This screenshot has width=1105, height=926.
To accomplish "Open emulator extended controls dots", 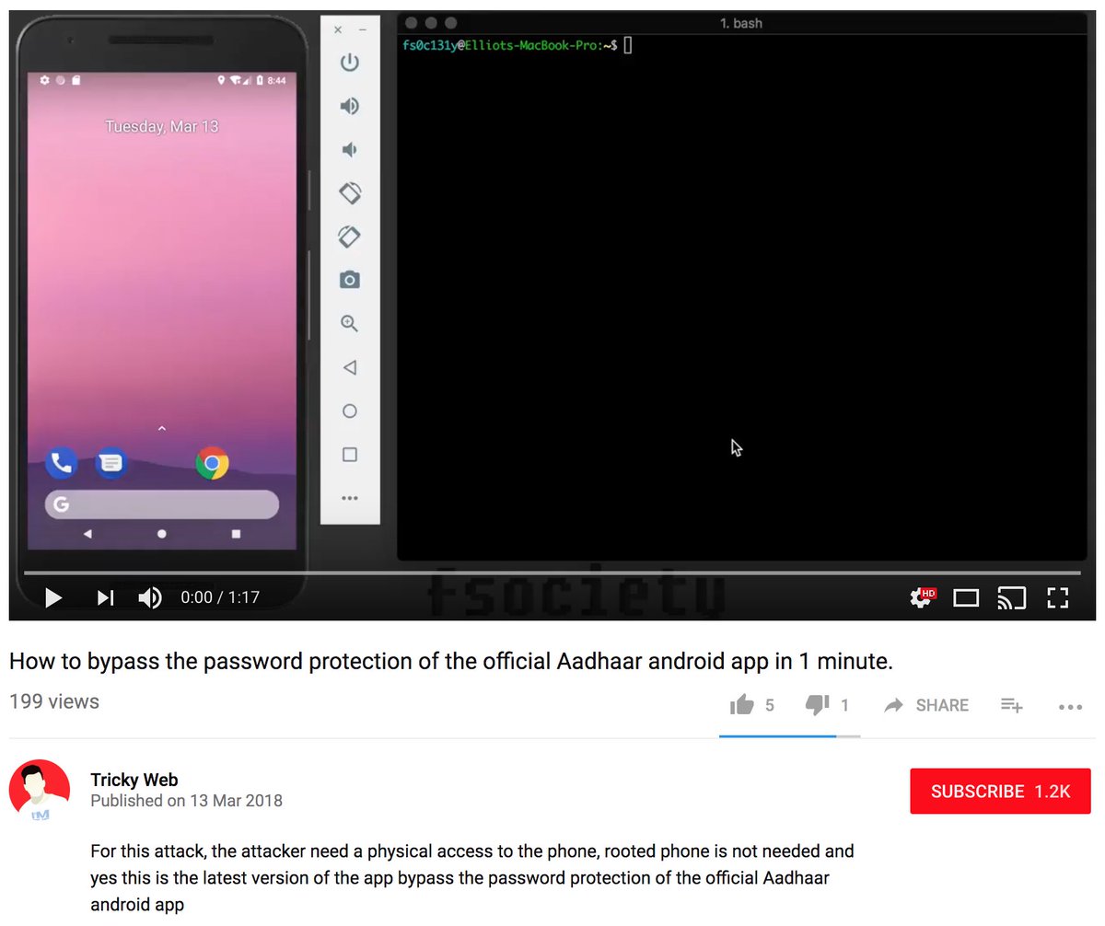I will [x=350, y=498].
